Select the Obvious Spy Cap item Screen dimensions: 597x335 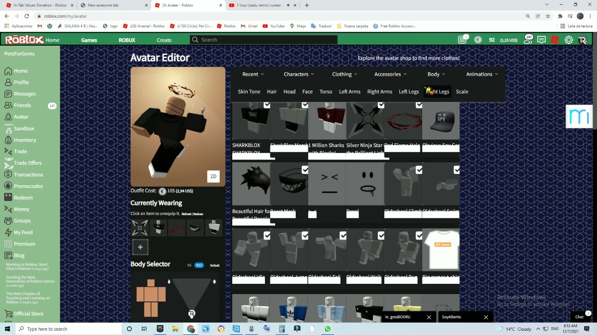point(441,121)
